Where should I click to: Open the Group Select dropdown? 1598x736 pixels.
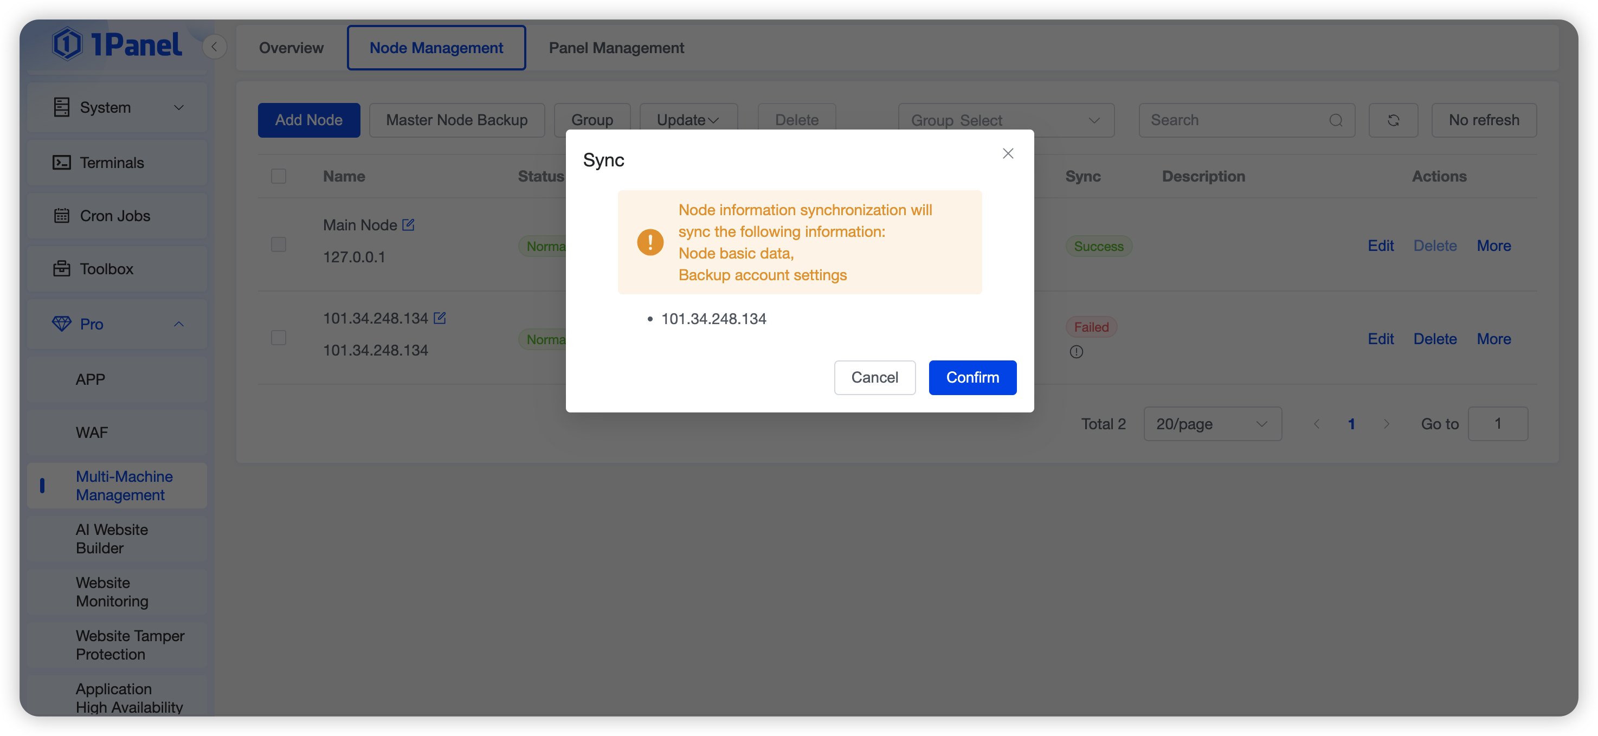click(1006, 120)
